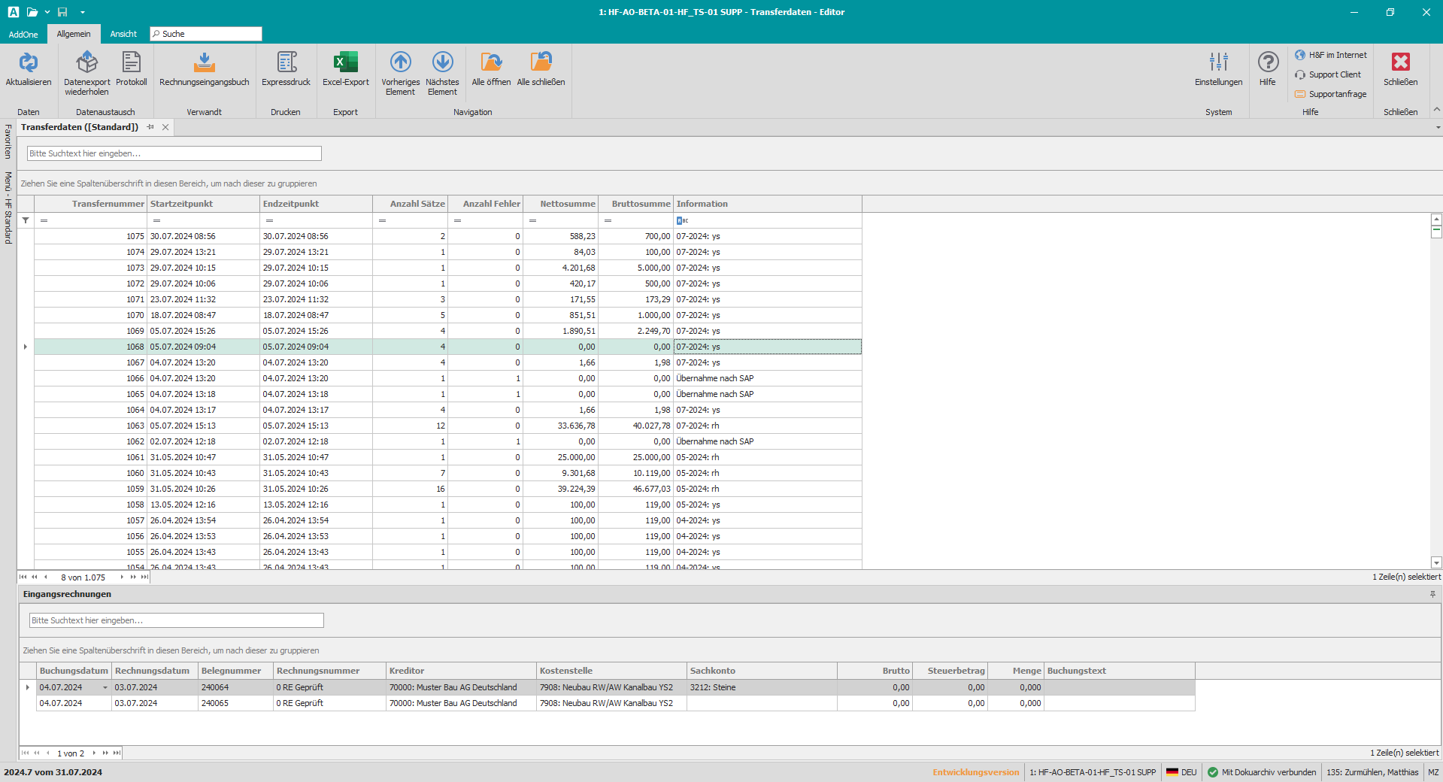Click the Expressdruck print icon
1443x782 pixels.
pyautogui.click(x=286, y=63)
